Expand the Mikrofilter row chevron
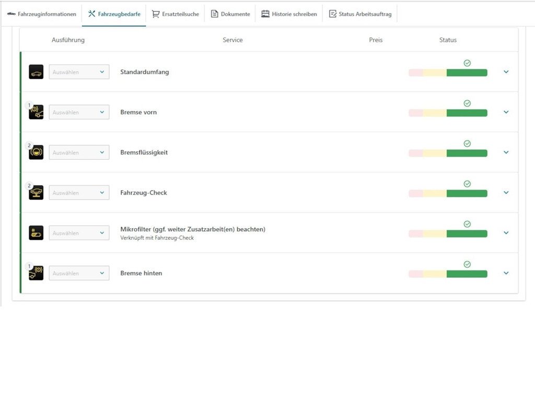The height and width of the screenshot is (401, 535). pos(506,233)
